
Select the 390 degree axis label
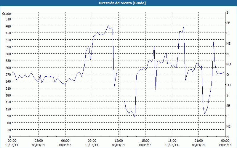coord(8,47)
